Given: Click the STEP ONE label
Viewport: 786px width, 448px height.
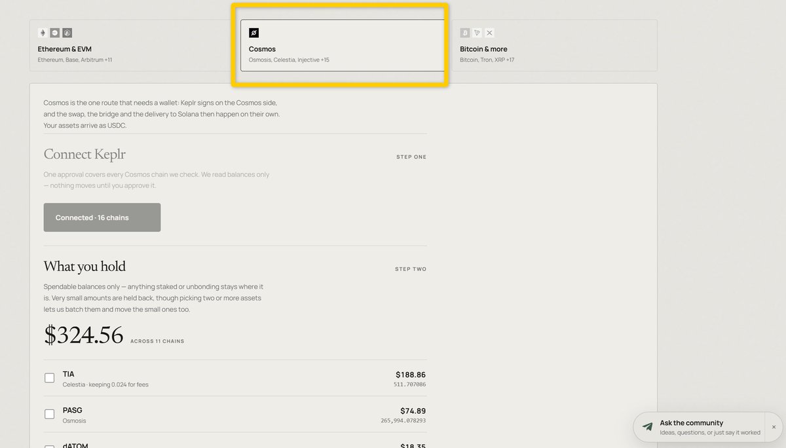Looking at the screenshot, I should (x=411, y=157).
